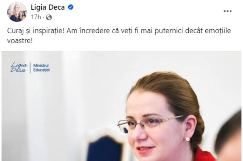Click the "Ministrul Educației" label in the photo
Viewport: 243px width, 161px height.
[x=41, y=68]
